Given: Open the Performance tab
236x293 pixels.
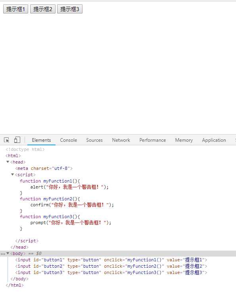Looking at the screenshot, I should (153, 140).
